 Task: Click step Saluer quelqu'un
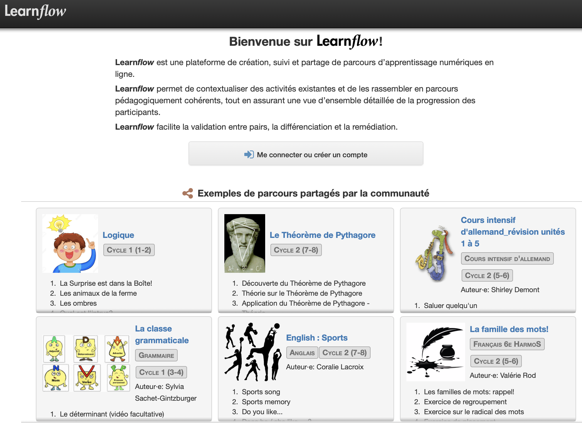[x=450, y=306]
